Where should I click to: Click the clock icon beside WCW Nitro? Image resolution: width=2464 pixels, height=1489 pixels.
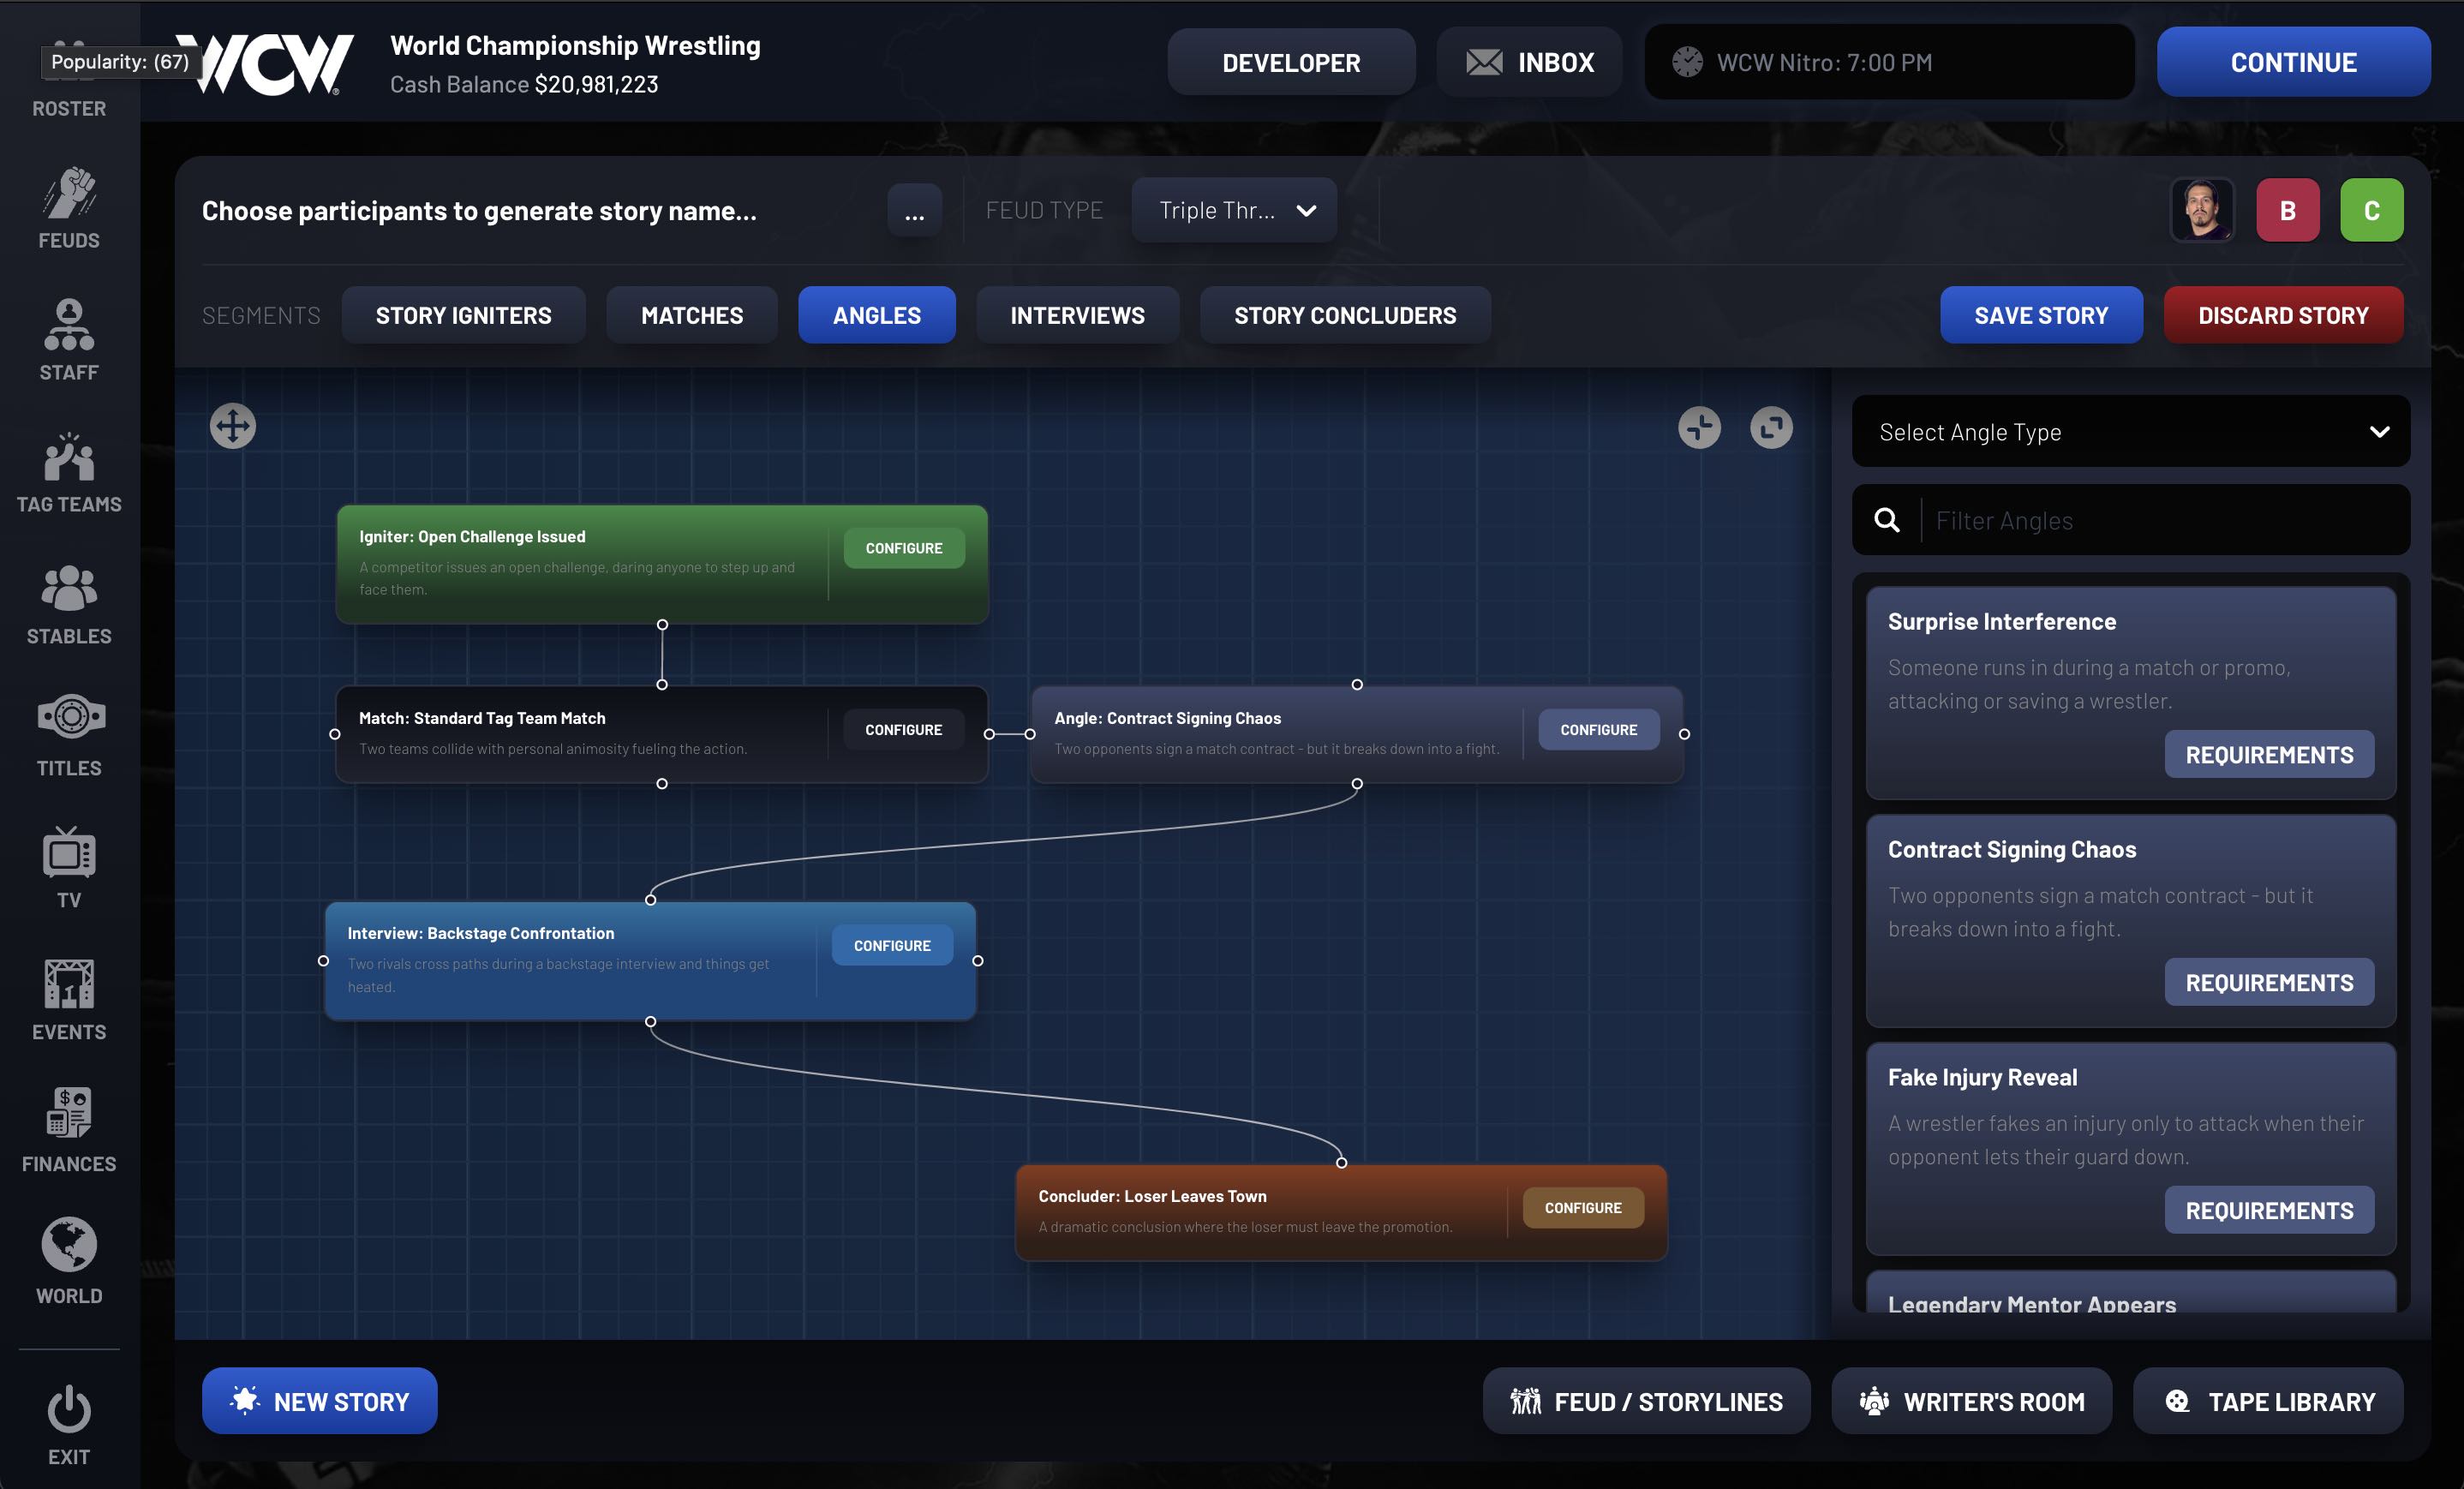click(x=1687, y=62)
